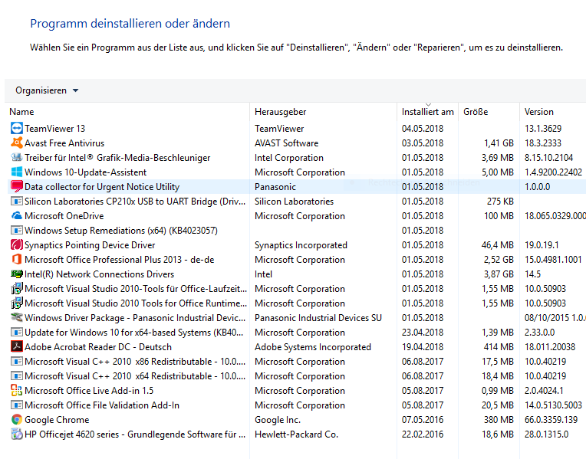586x459 pixels.
Task: Click the Windows Setup Remediations icon
Action: pyautogui.click(x=16, y=231)
